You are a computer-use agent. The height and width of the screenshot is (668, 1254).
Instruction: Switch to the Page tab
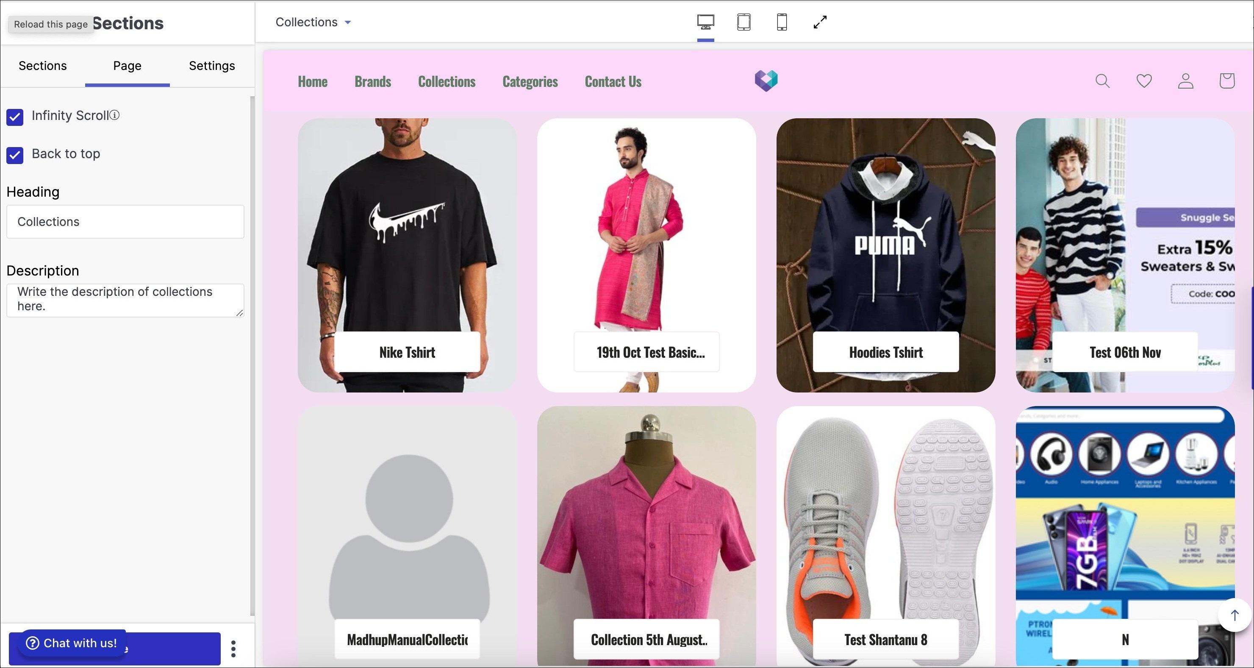point(127,66)
